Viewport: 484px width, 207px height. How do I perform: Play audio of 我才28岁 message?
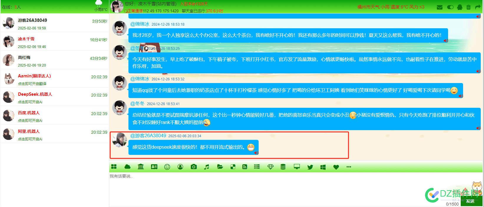coord(446,41)
